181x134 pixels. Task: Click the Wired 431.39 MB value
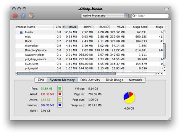(47, 94)
